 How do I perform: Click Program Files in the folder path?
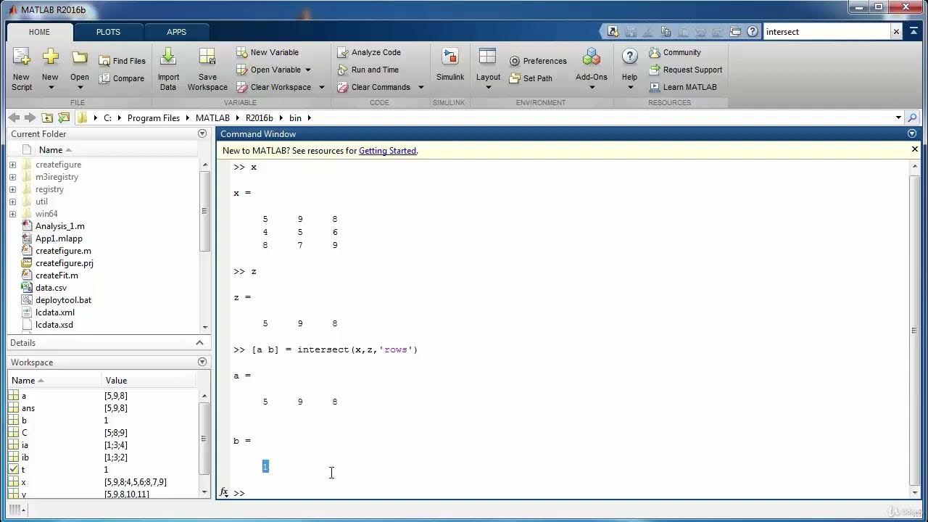153,117
